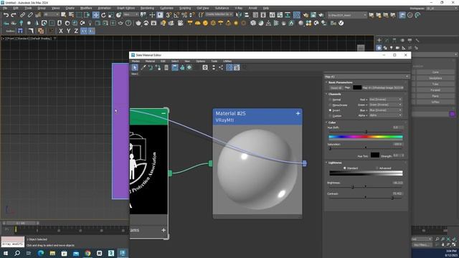Image resolution: width=459 pixels, height=258 pixels.
Task: Collapse the Basic Parameters rollout
Action: [x=341, y=82]
